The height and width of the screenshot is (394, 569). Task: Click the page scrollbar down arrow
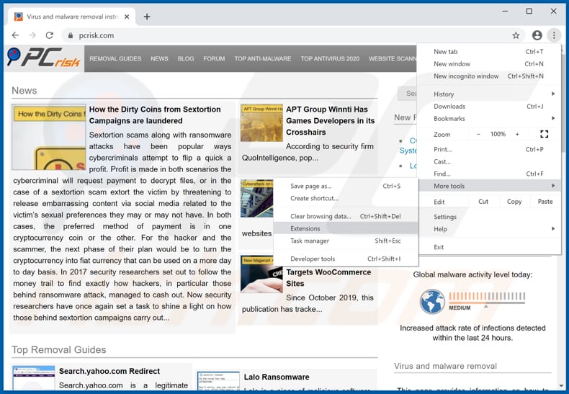pyautogui.click(x=561, y=385)
